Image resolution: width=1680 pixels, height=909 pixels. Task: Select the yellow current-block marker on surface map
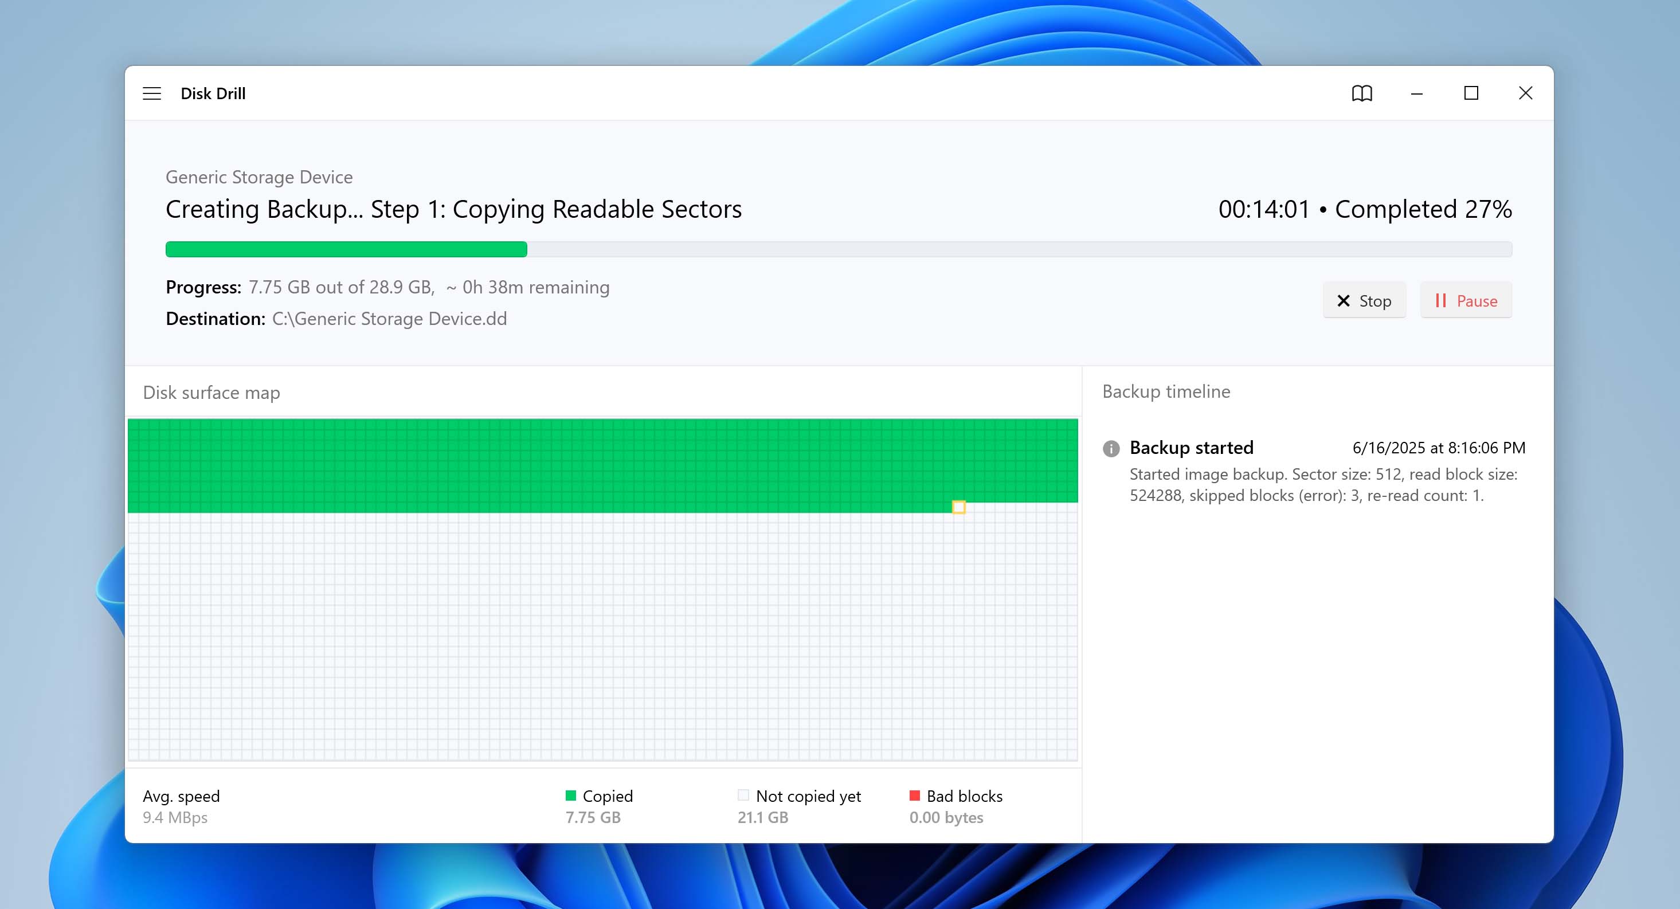(958, 507)
